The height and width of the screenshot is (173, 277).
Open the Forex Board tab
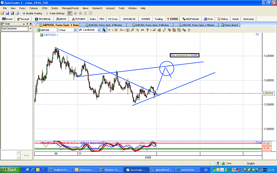click(x=229, y=25)
